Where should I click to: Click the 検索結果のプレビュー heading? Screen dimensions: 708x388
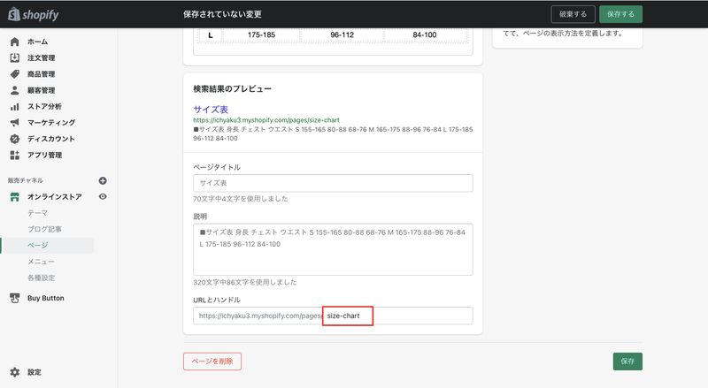[232, 89]
